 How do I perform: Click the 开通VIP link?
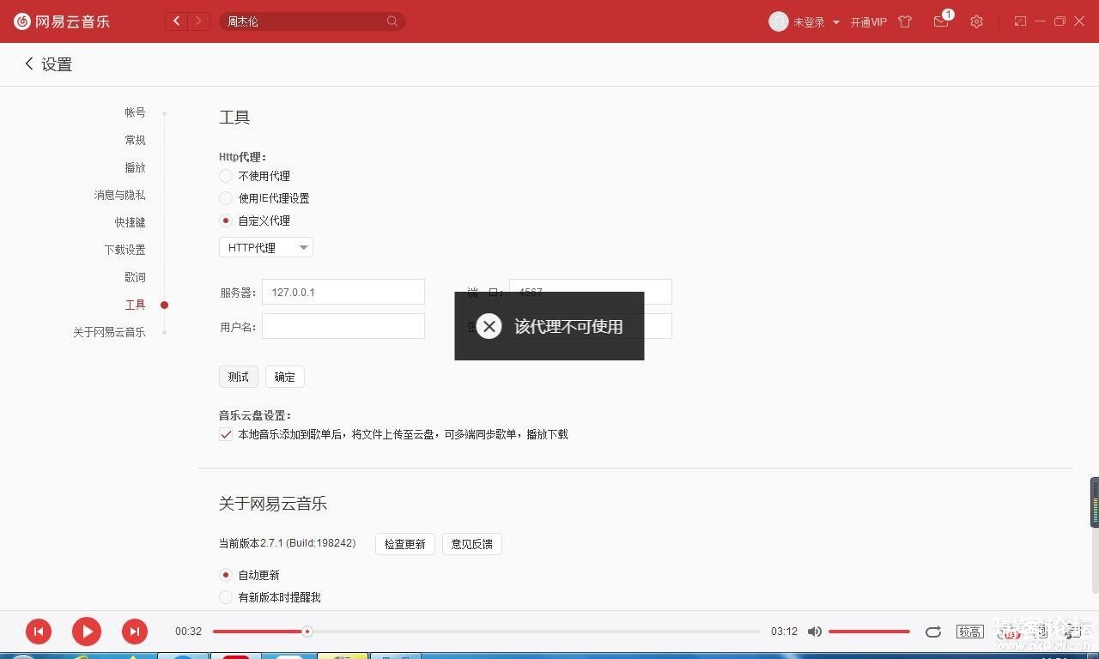click(x=868, y=22)
